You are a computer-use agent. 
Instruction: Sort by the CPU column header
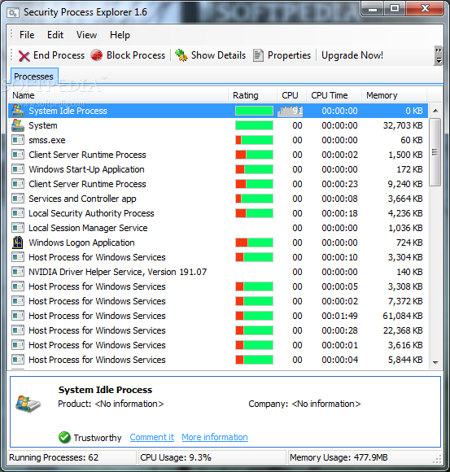[291, 95]
